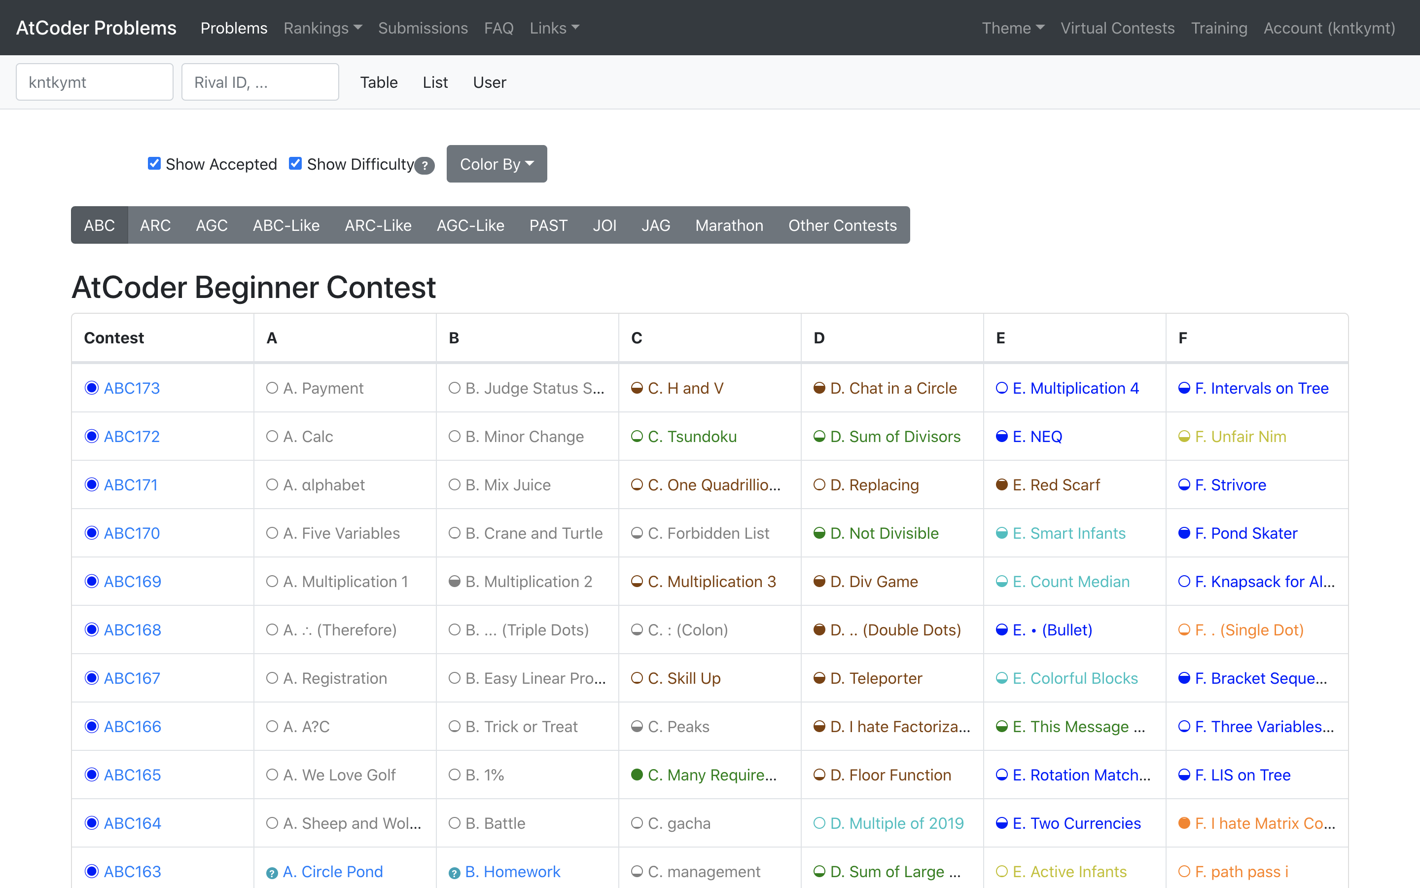Expand the Links menu
The image size is (1420, 888).
554,28
